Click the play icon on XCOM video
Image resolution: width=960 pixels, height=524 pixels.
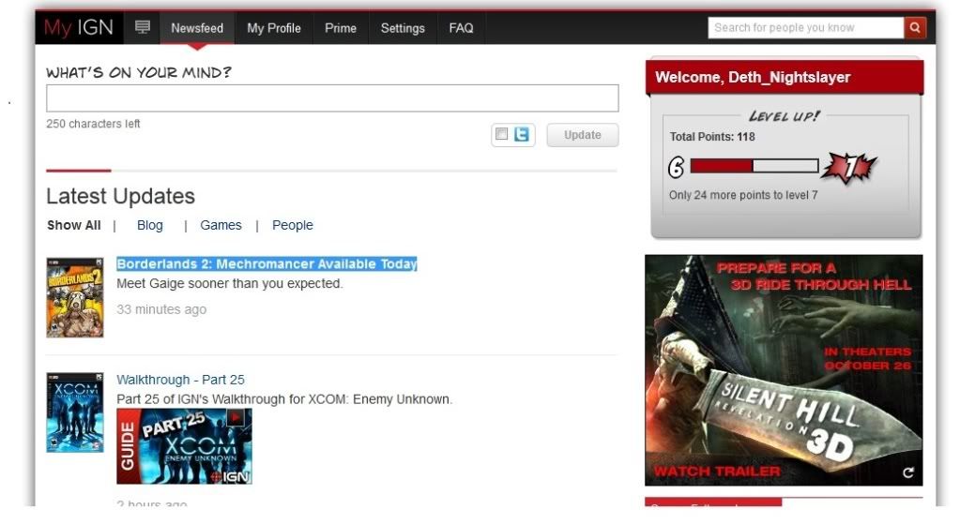coord(236,417)
